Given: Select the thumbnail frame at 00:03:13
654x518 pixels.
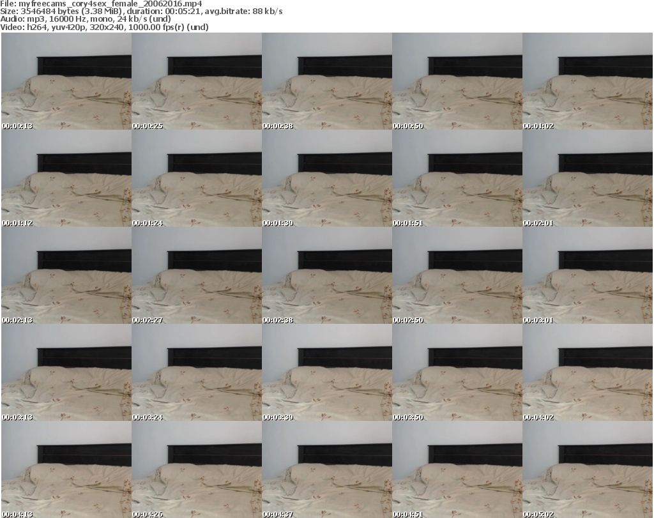Looking at the screenshot, I should (x=66, y=372).
